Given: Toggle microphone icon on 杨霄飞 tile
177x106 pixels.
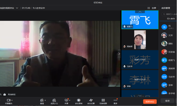Looking at the screenshot, I should tap(124, 26).
